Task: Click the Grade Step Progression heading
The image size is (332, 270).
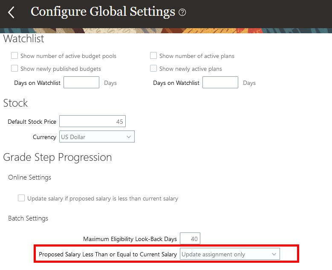Action: 58,157
